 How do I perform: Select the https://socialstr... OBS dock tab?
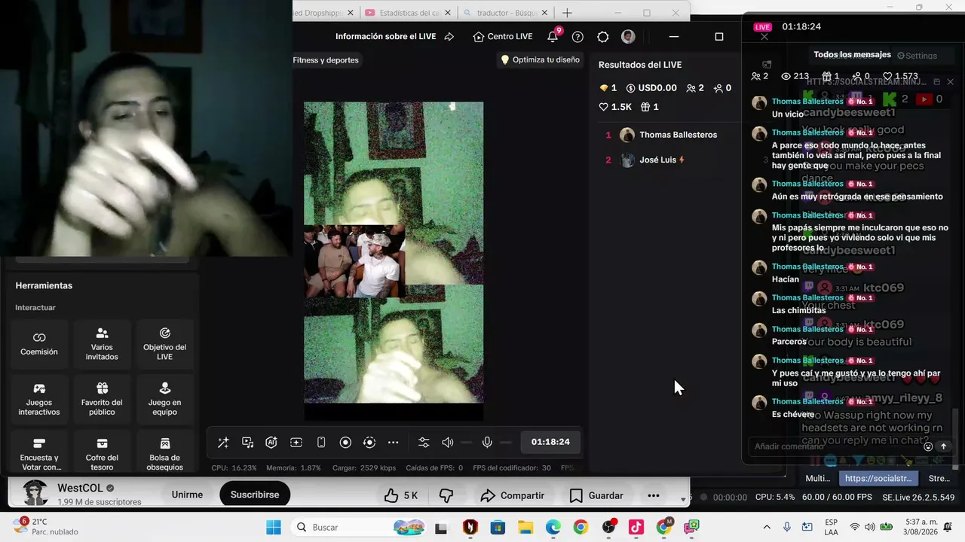point(878,478)
